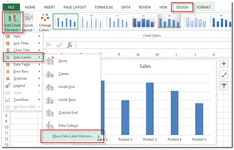Image resolution: width=234 pixels, height=150 pixels.
Task: Expand the Axis Titles submenu
Action: [x=22, y=43]
